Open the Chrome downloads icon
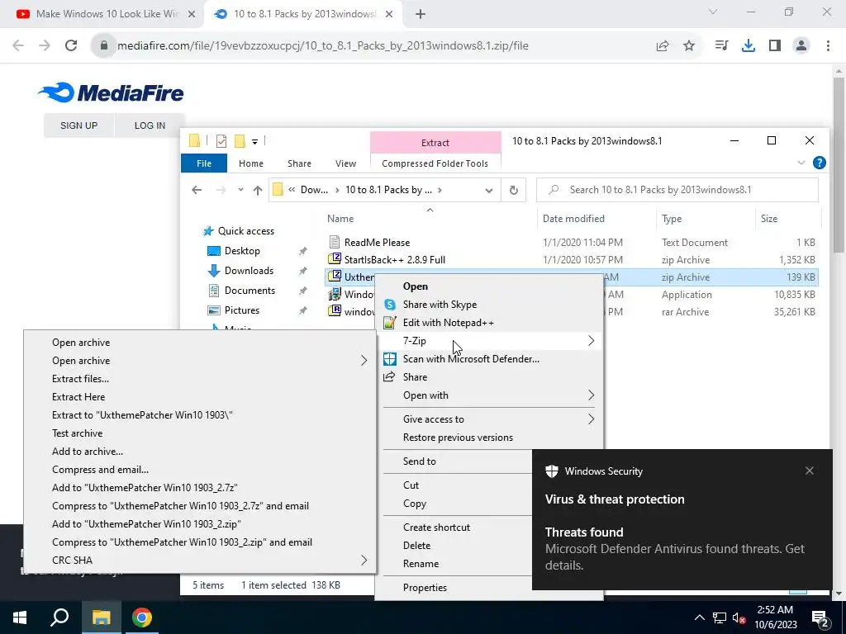The width and height of the screenshot is (846, 634). (749, 46)
